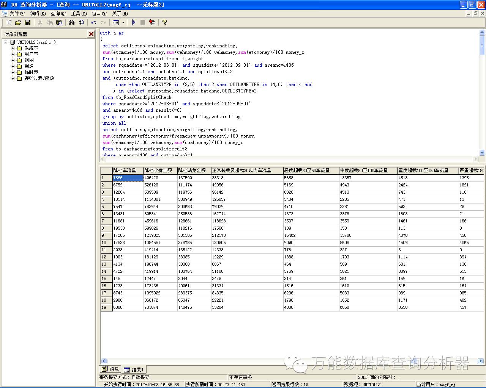This screenshot has height=388, width=486.
Task: Click the 降档车流量 column header
Action: click(128, 171)
